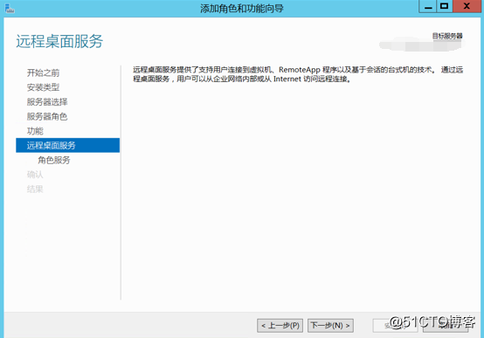This screenshot has height=338, width=484.
Task: Click the RemoteApp description paragraph
Action: [x=298, y=74]
